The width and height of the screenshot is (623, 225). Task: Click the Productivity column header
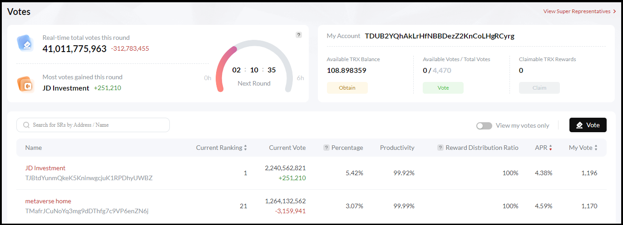[x=397, y=148]
